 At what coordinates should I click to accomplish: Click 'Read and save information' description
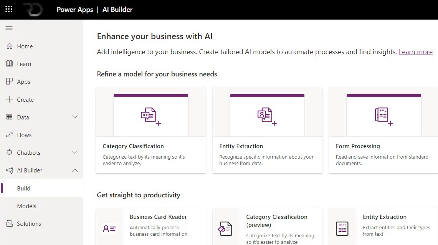[382, 160]
